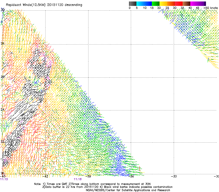Pick the red 30-35 knots legend segment
Screen dimensions: 219x192
[179, 4]
